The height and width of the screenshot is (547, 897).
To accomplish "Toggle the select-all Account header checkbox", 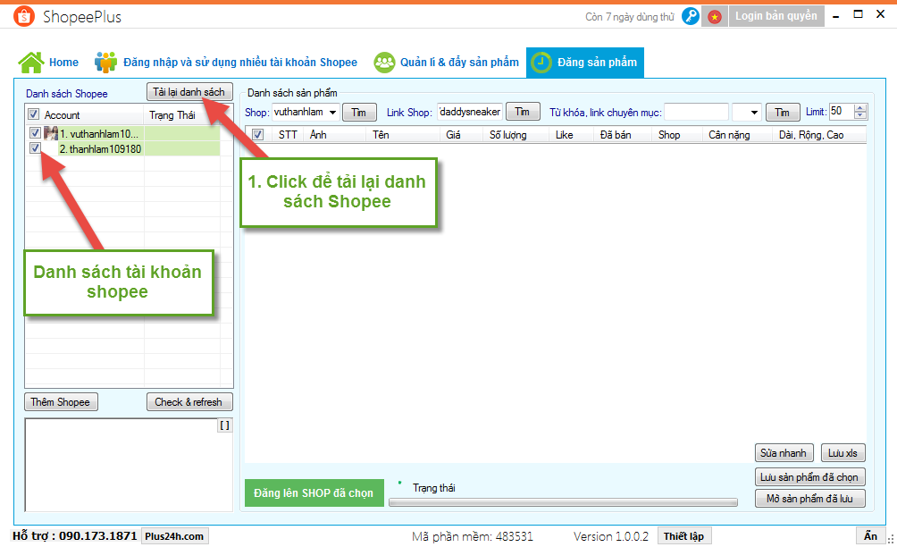I will point(34,114).
